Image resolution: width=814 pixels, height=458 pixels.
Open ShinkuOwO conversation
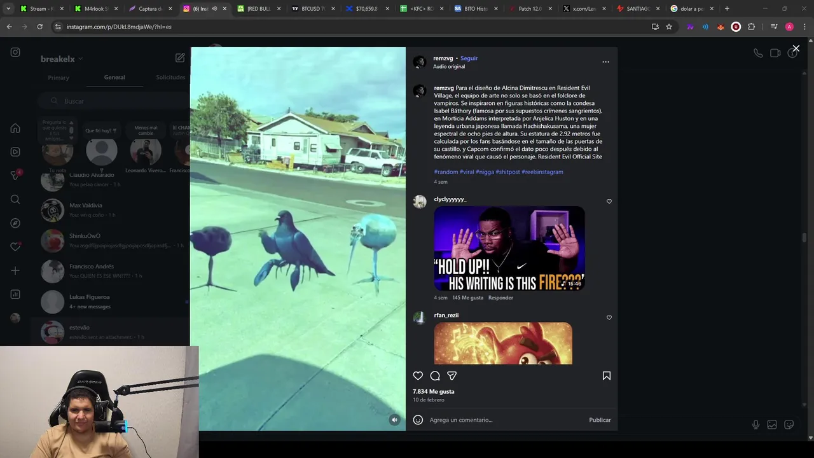tap(111, 240)
